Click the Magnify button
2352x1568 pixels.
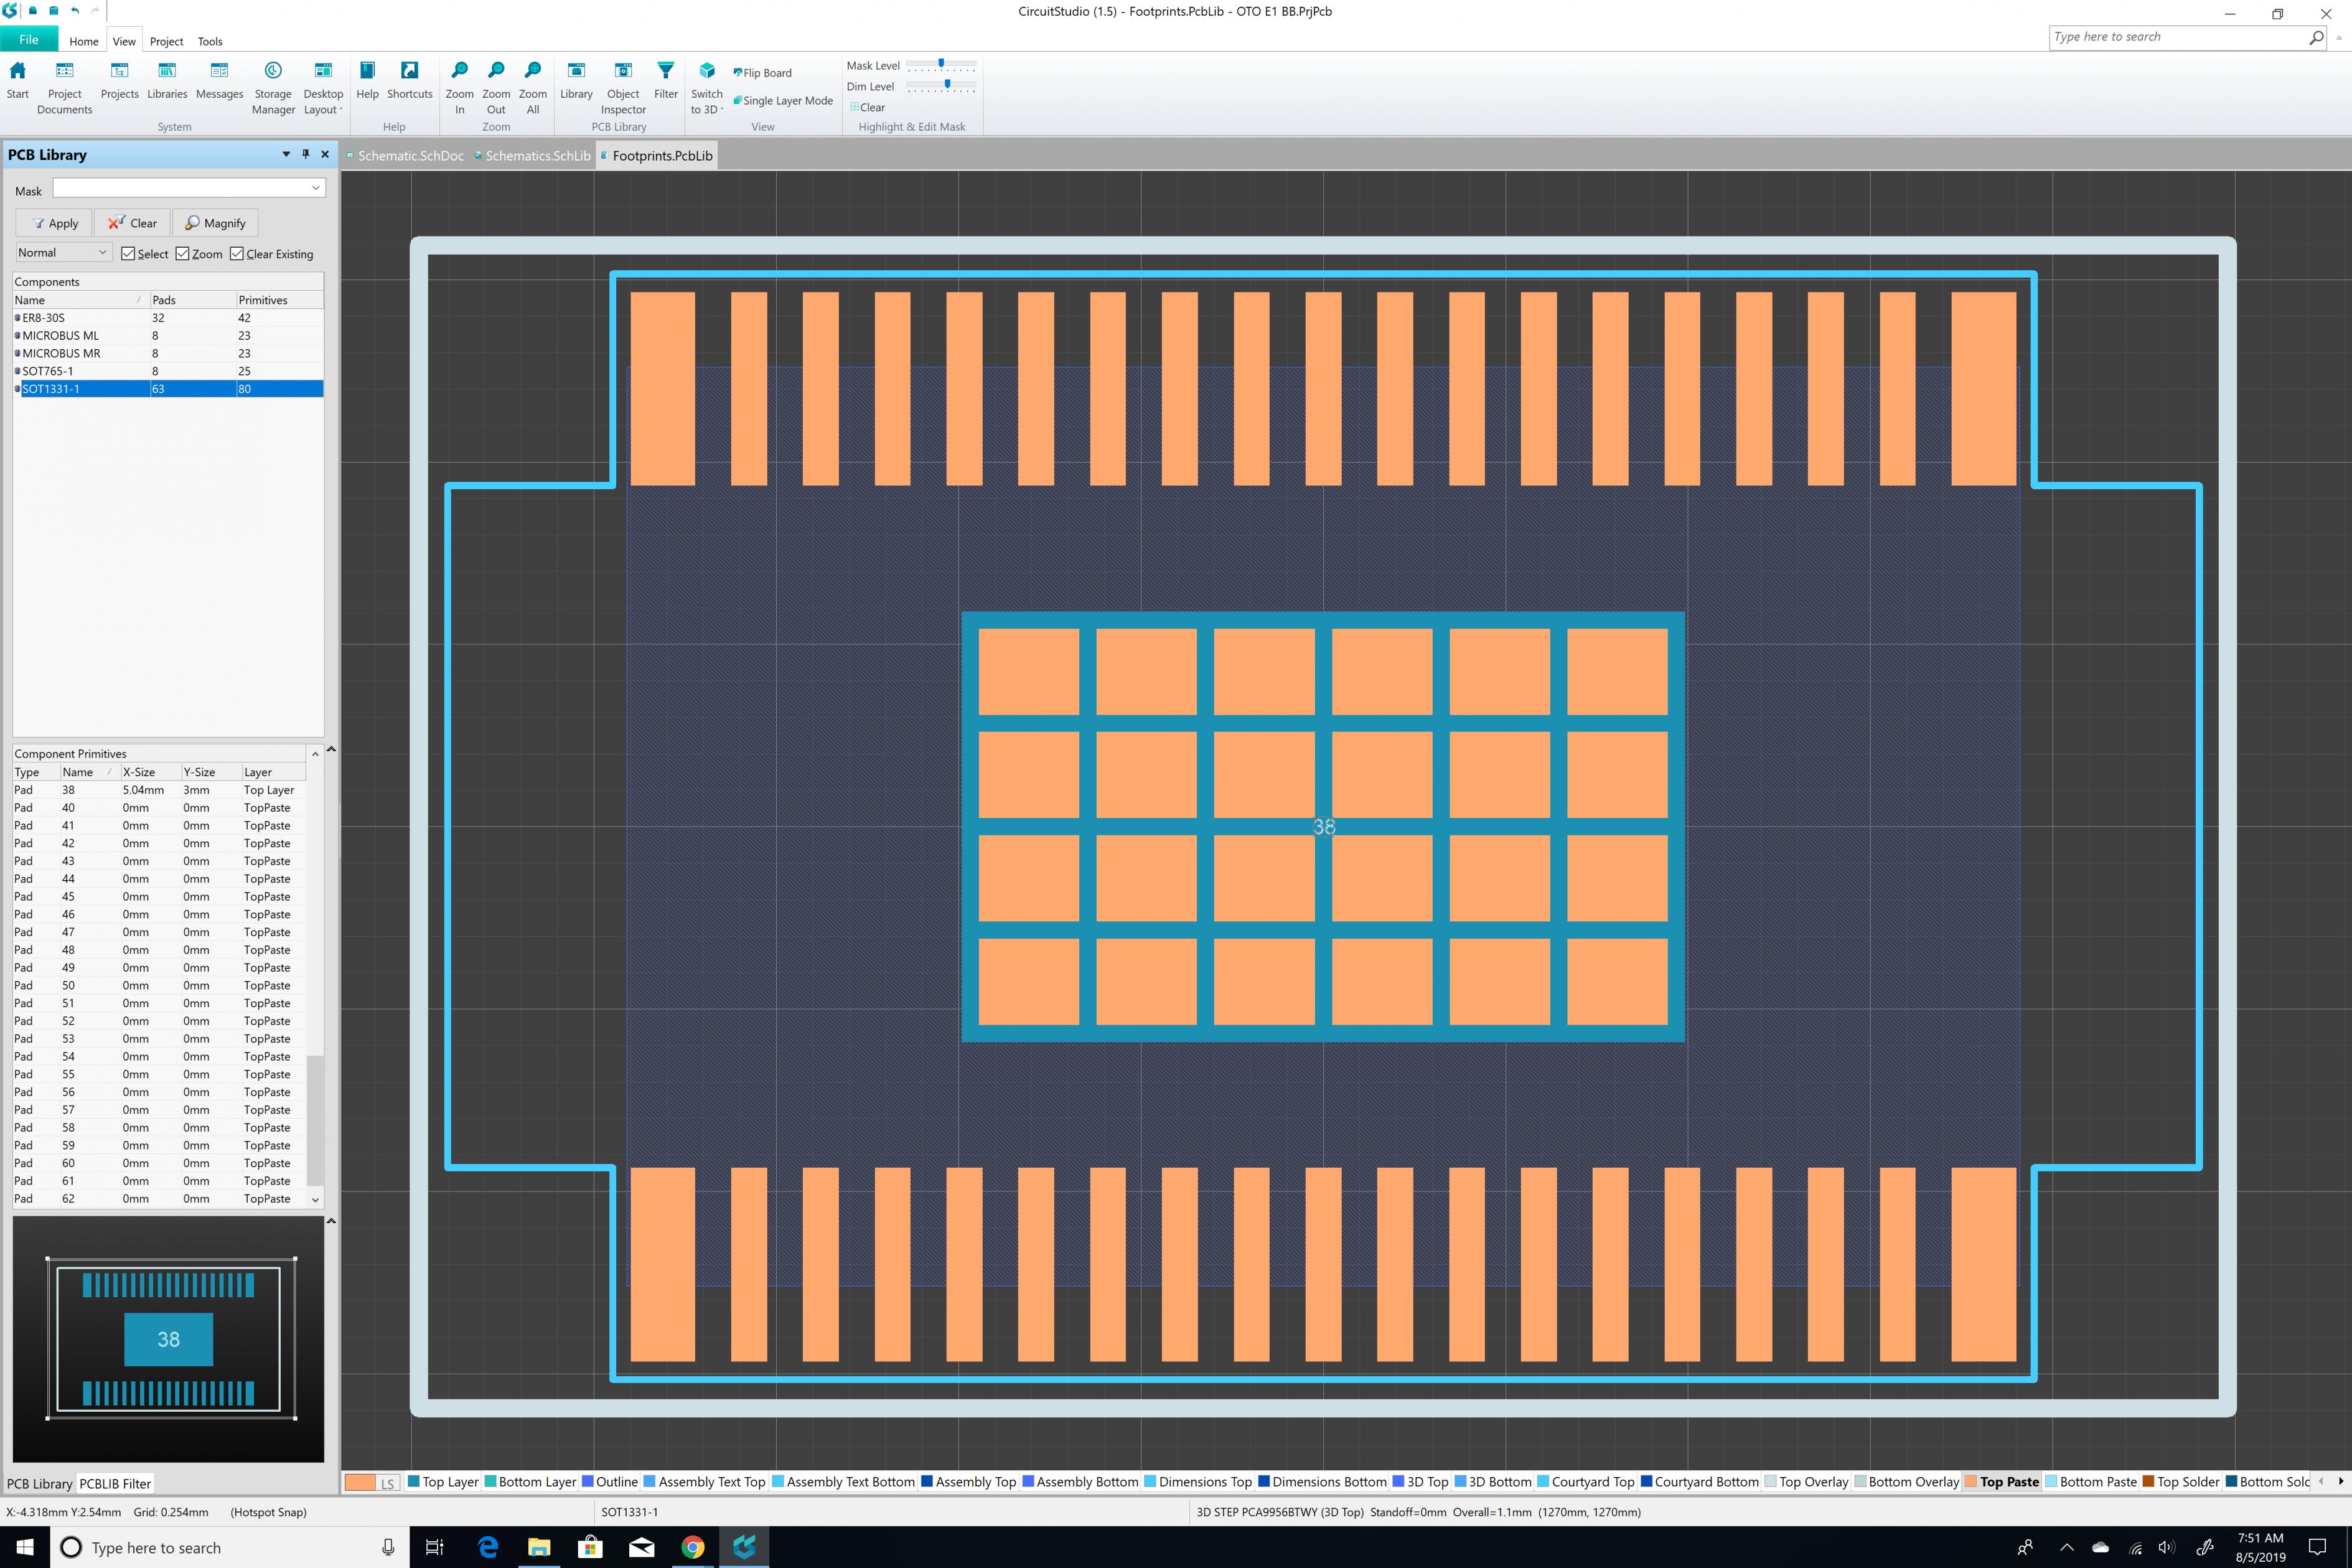point(215,223)
